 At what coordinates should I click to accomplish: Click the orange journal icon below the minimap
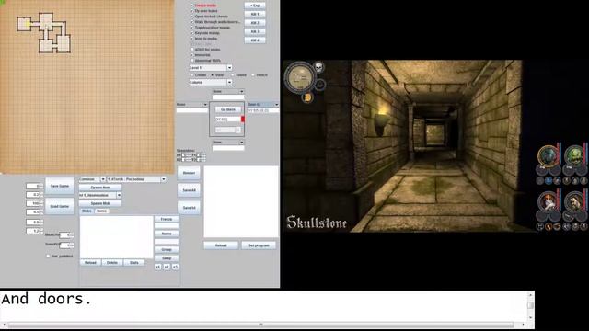coord(306,97)
